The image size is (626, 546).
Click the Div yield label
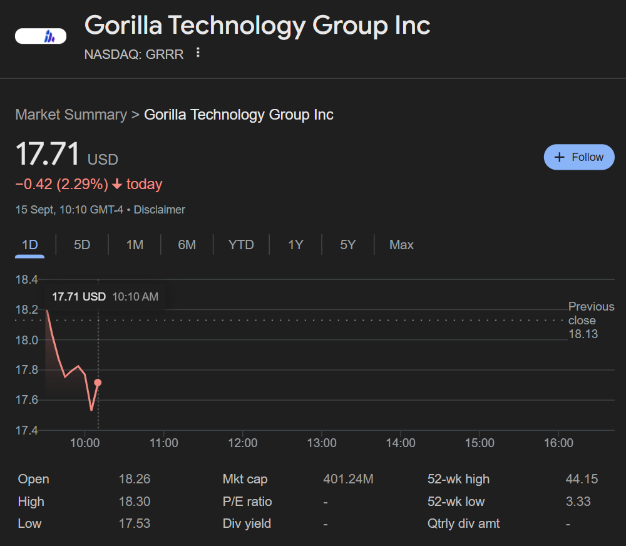(x=247, y=523)
